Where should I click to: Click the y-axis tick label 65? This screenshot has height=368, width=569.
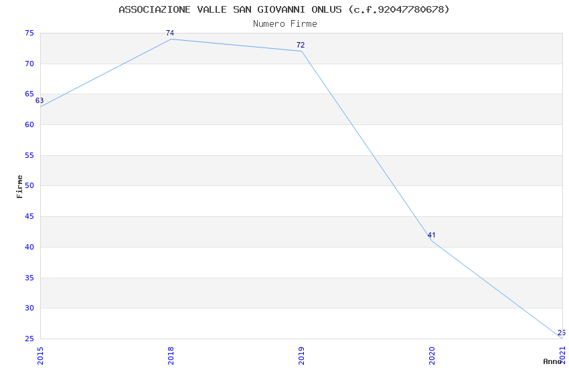[x=29, y=94]
